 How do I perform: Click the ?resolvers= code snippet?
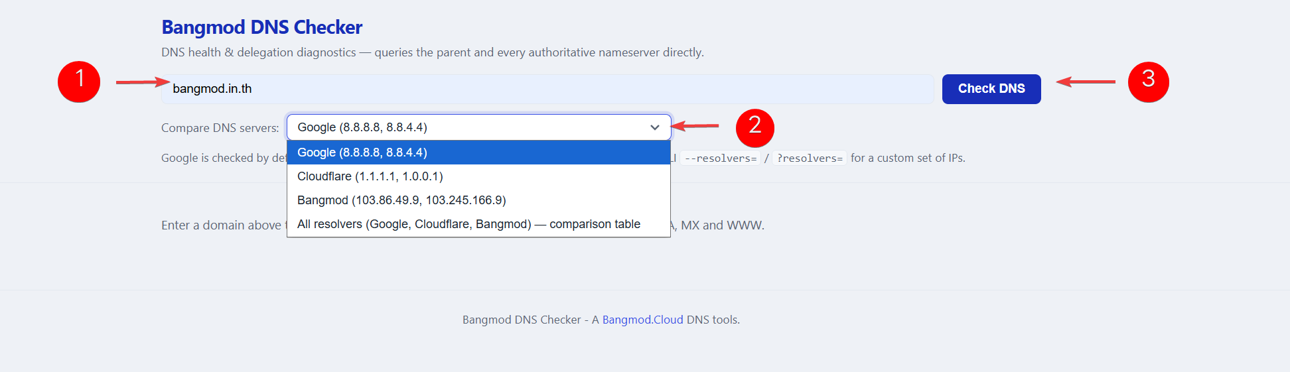pyautogui.click(x=810, y=158)
